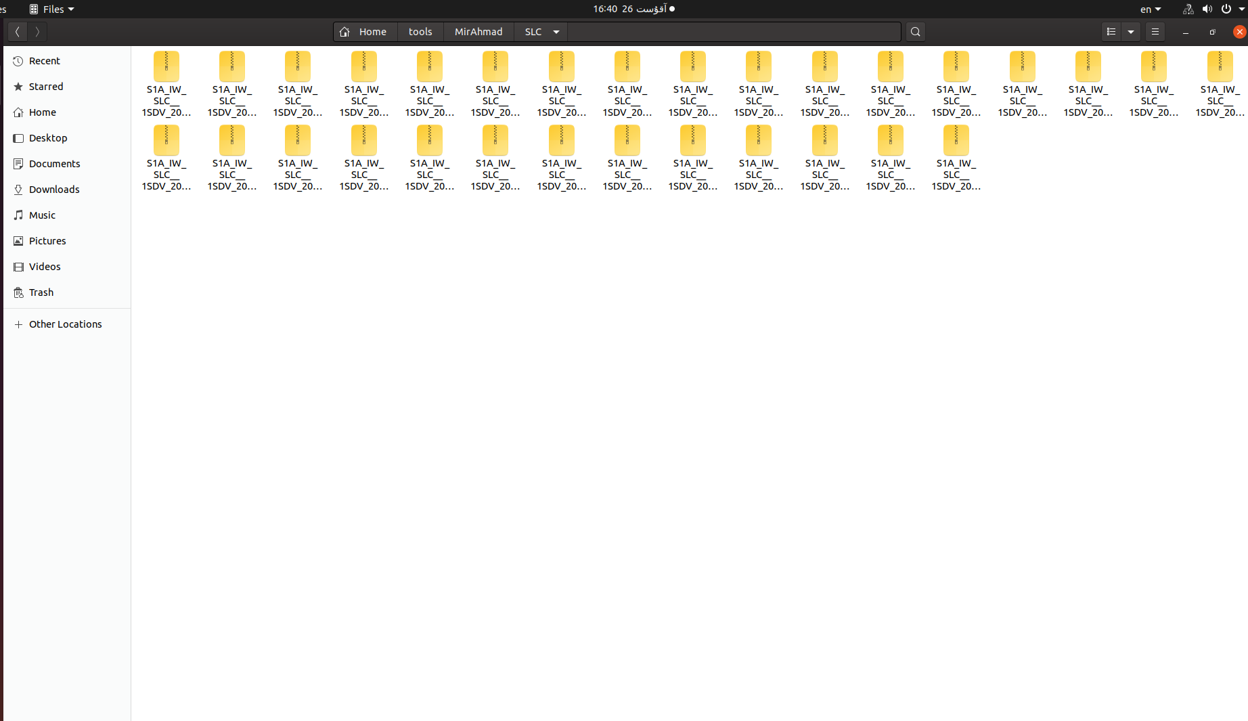Select the first S1A_IW_SLC zip archive
Image resolution: width=1248 pixels, height=721 pixels.
pos(166,66)
